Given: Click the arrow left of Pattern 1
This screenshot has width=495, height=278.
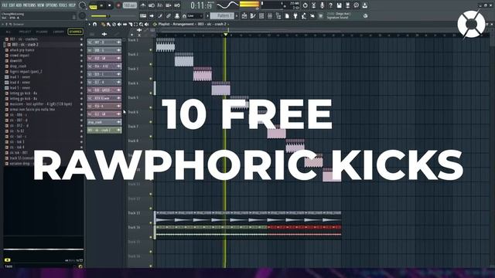Looking at the screenshot, I should point(208,15).
